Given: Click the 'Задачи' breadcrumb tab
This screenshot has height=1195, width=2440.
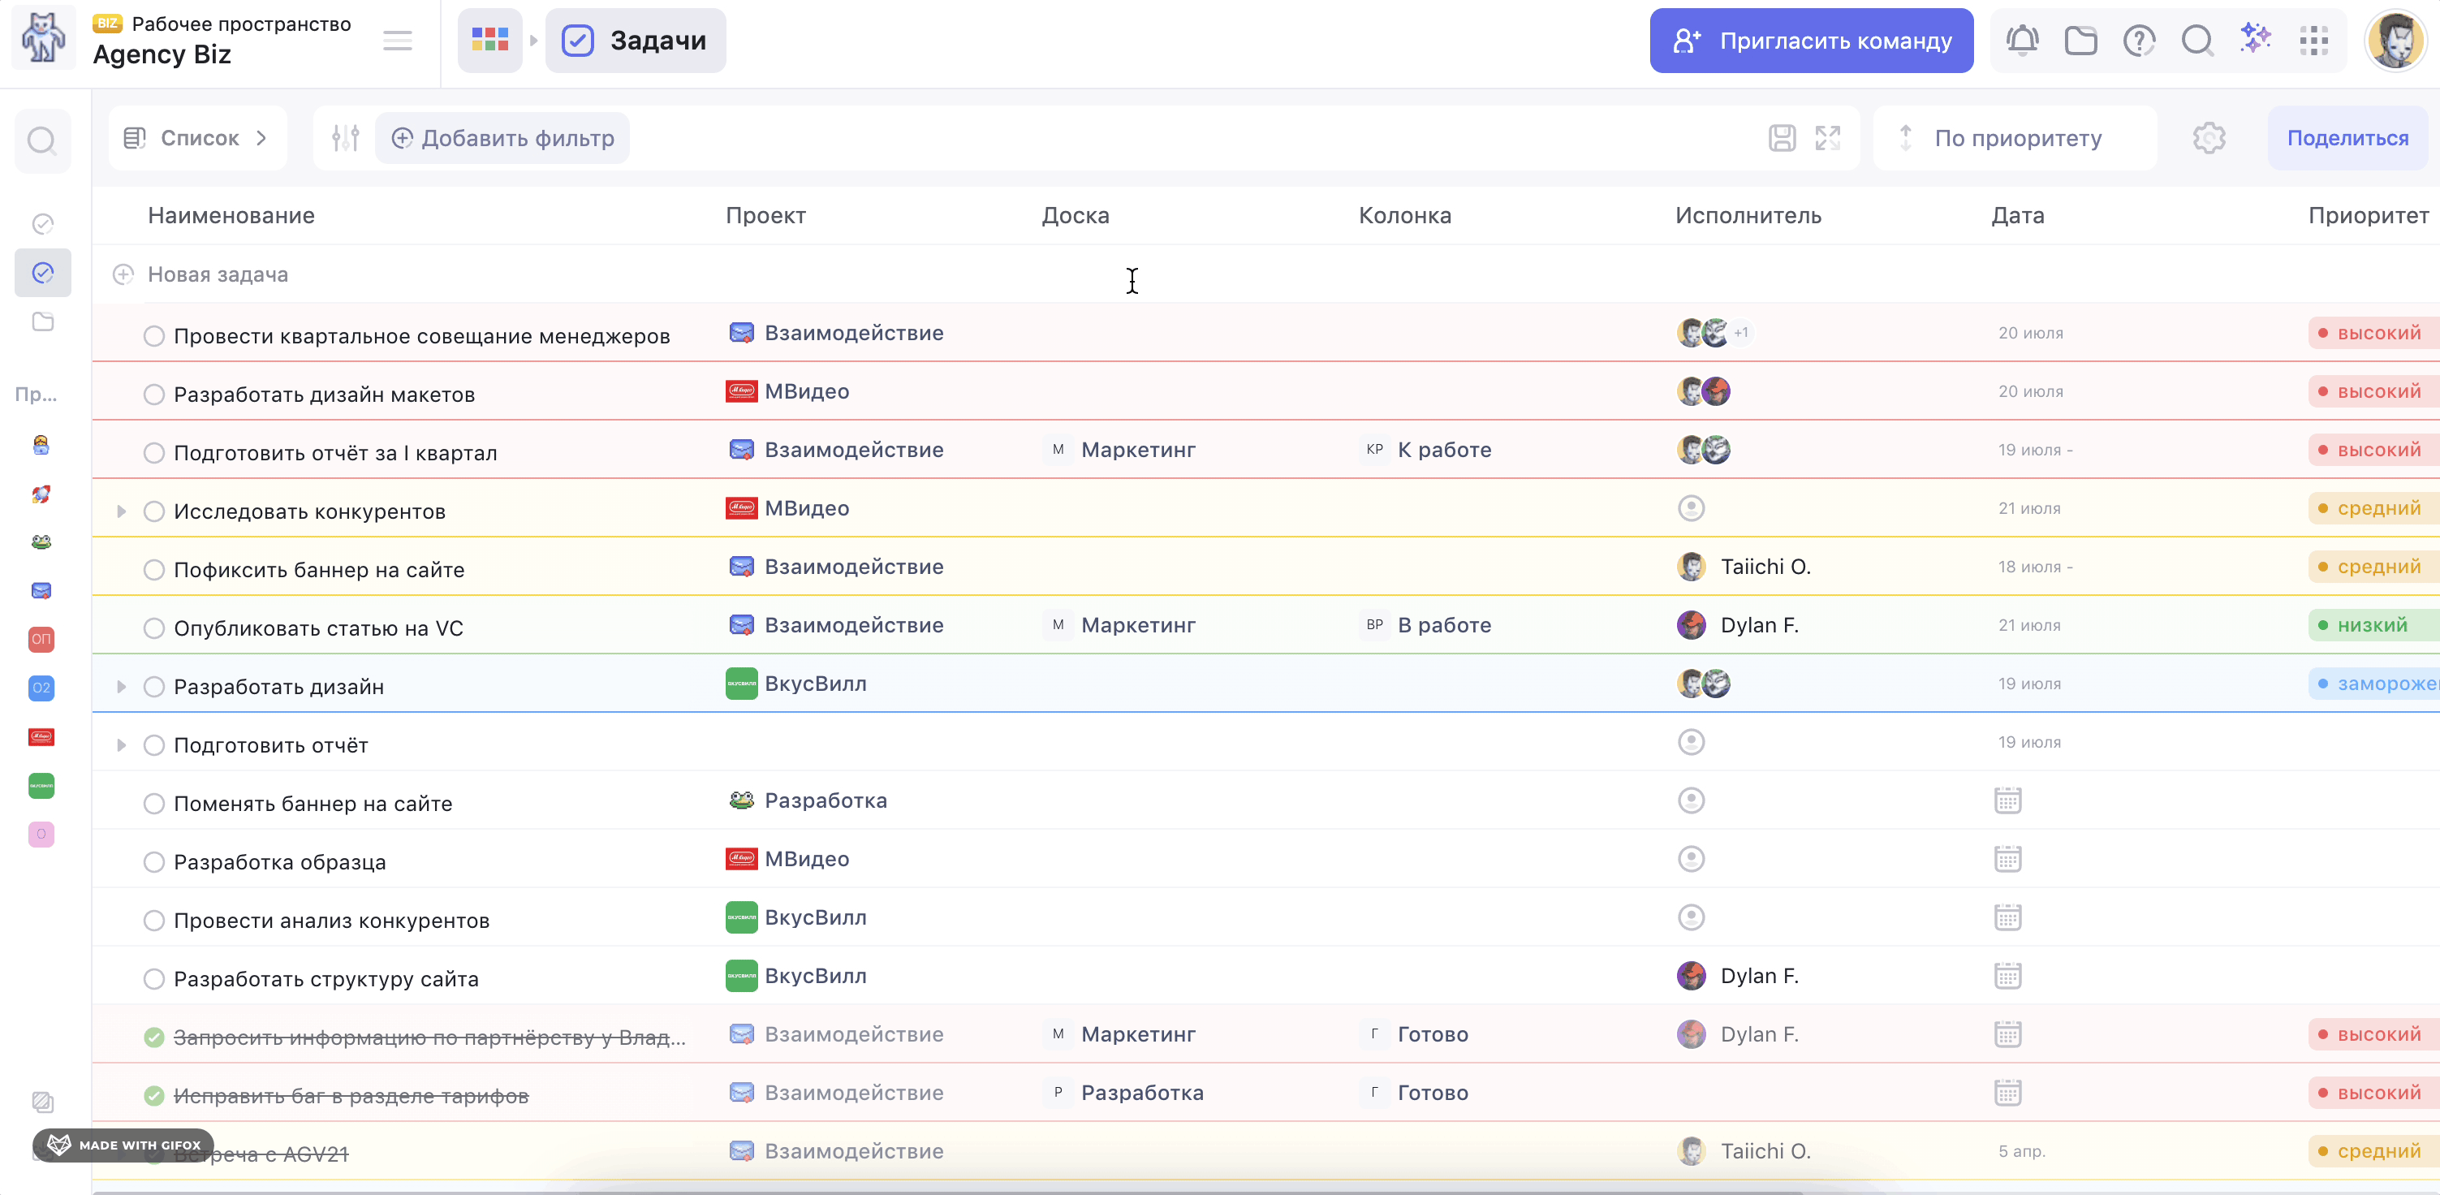Looking at the screenshot, I should click(x=636, y=41).
